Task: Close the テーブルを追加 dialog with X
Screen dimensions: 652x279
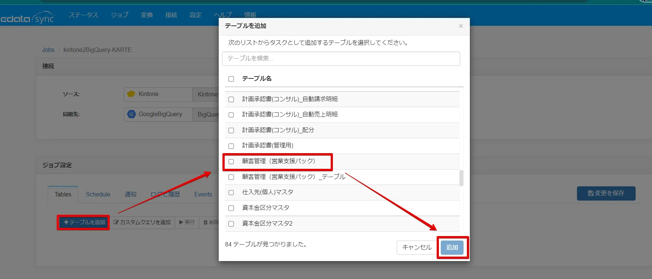Action: point(461,26)
